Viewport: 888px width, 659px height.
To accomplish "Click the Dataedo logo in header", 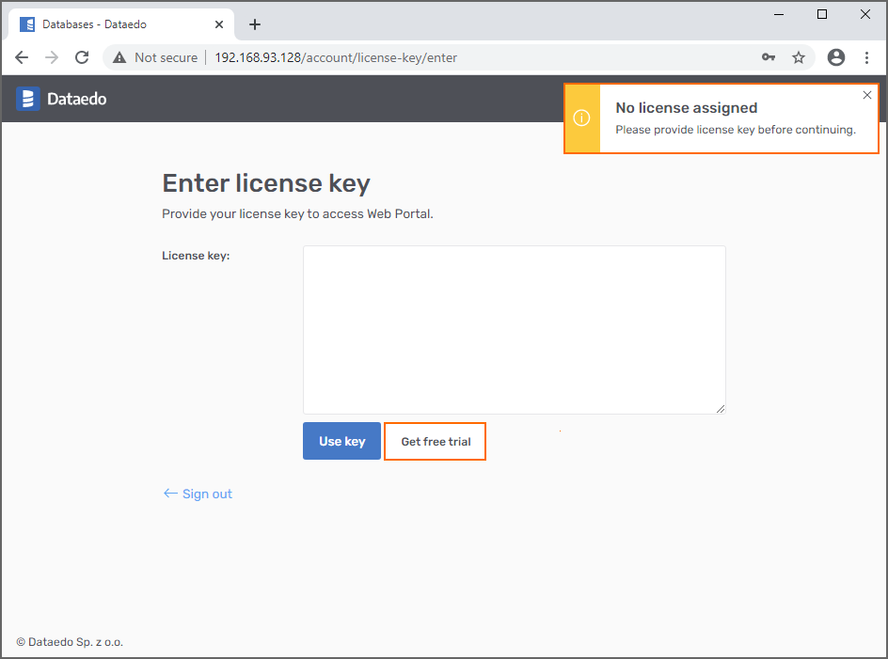I will [x=62, y=98].
